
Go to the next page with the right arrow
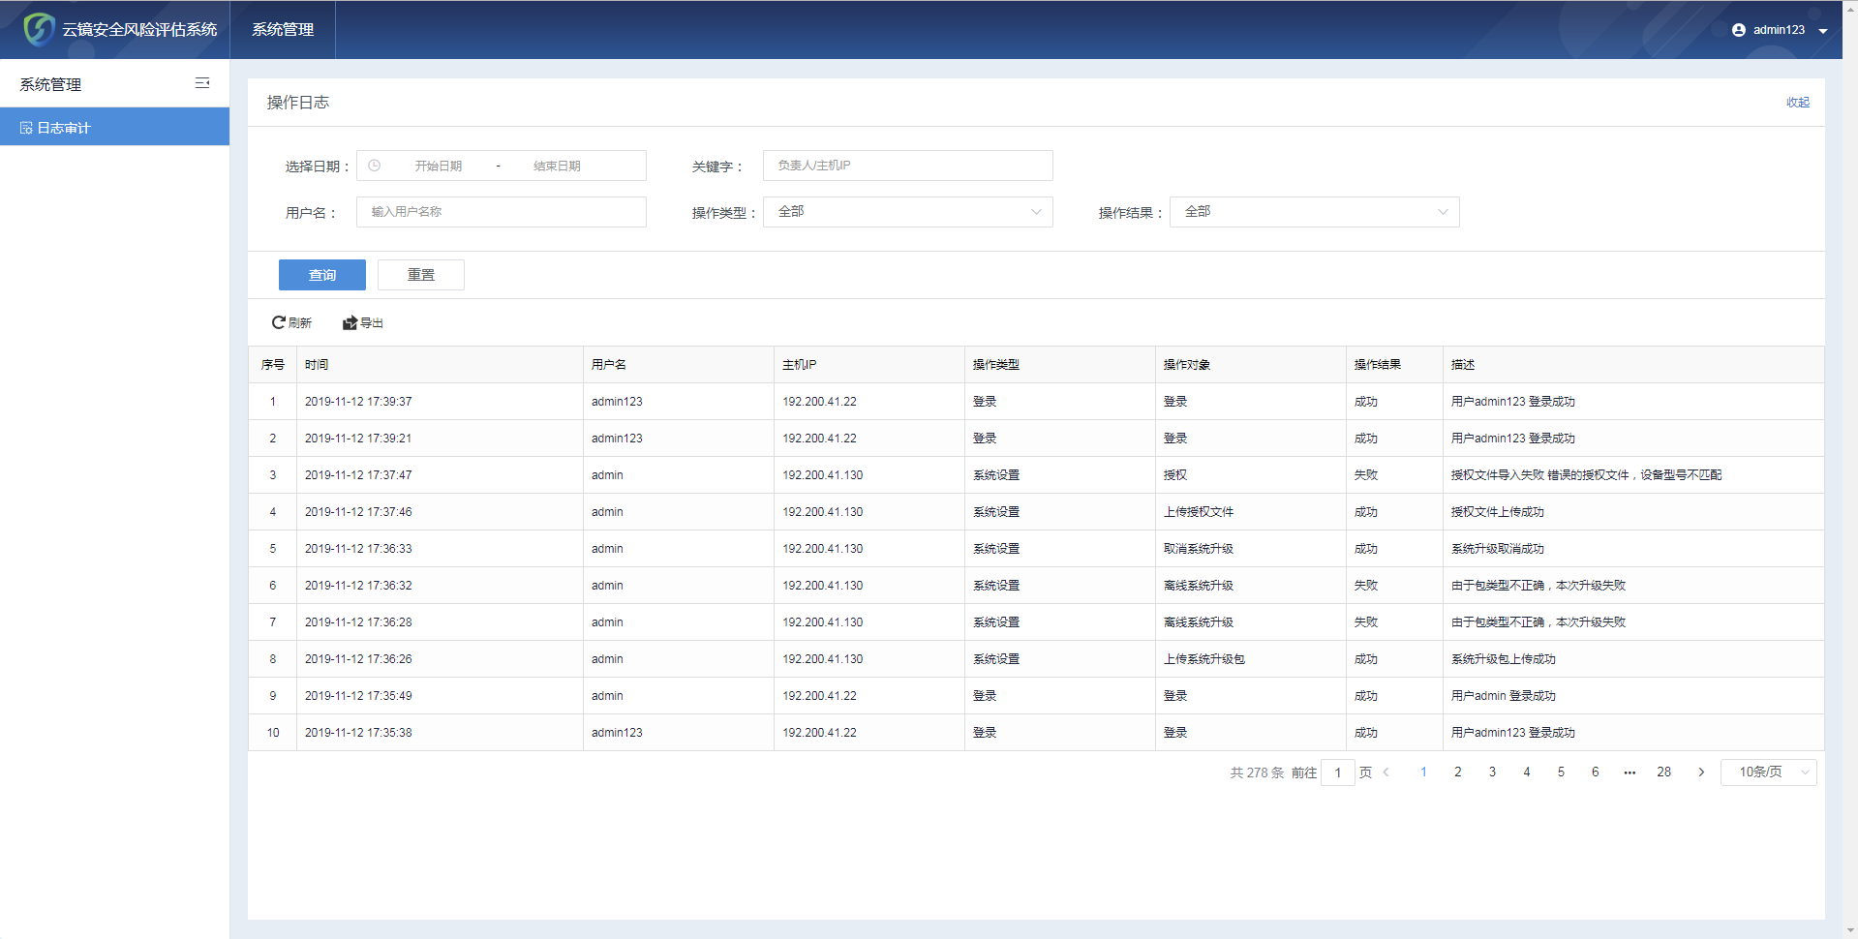[x=1701, y=772]
